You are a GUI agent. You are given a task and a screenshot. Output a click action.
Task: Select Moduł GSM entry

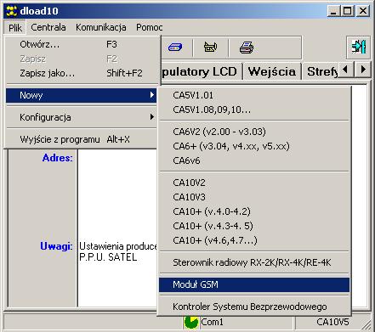pyautogui.click(x=254, y=284)
